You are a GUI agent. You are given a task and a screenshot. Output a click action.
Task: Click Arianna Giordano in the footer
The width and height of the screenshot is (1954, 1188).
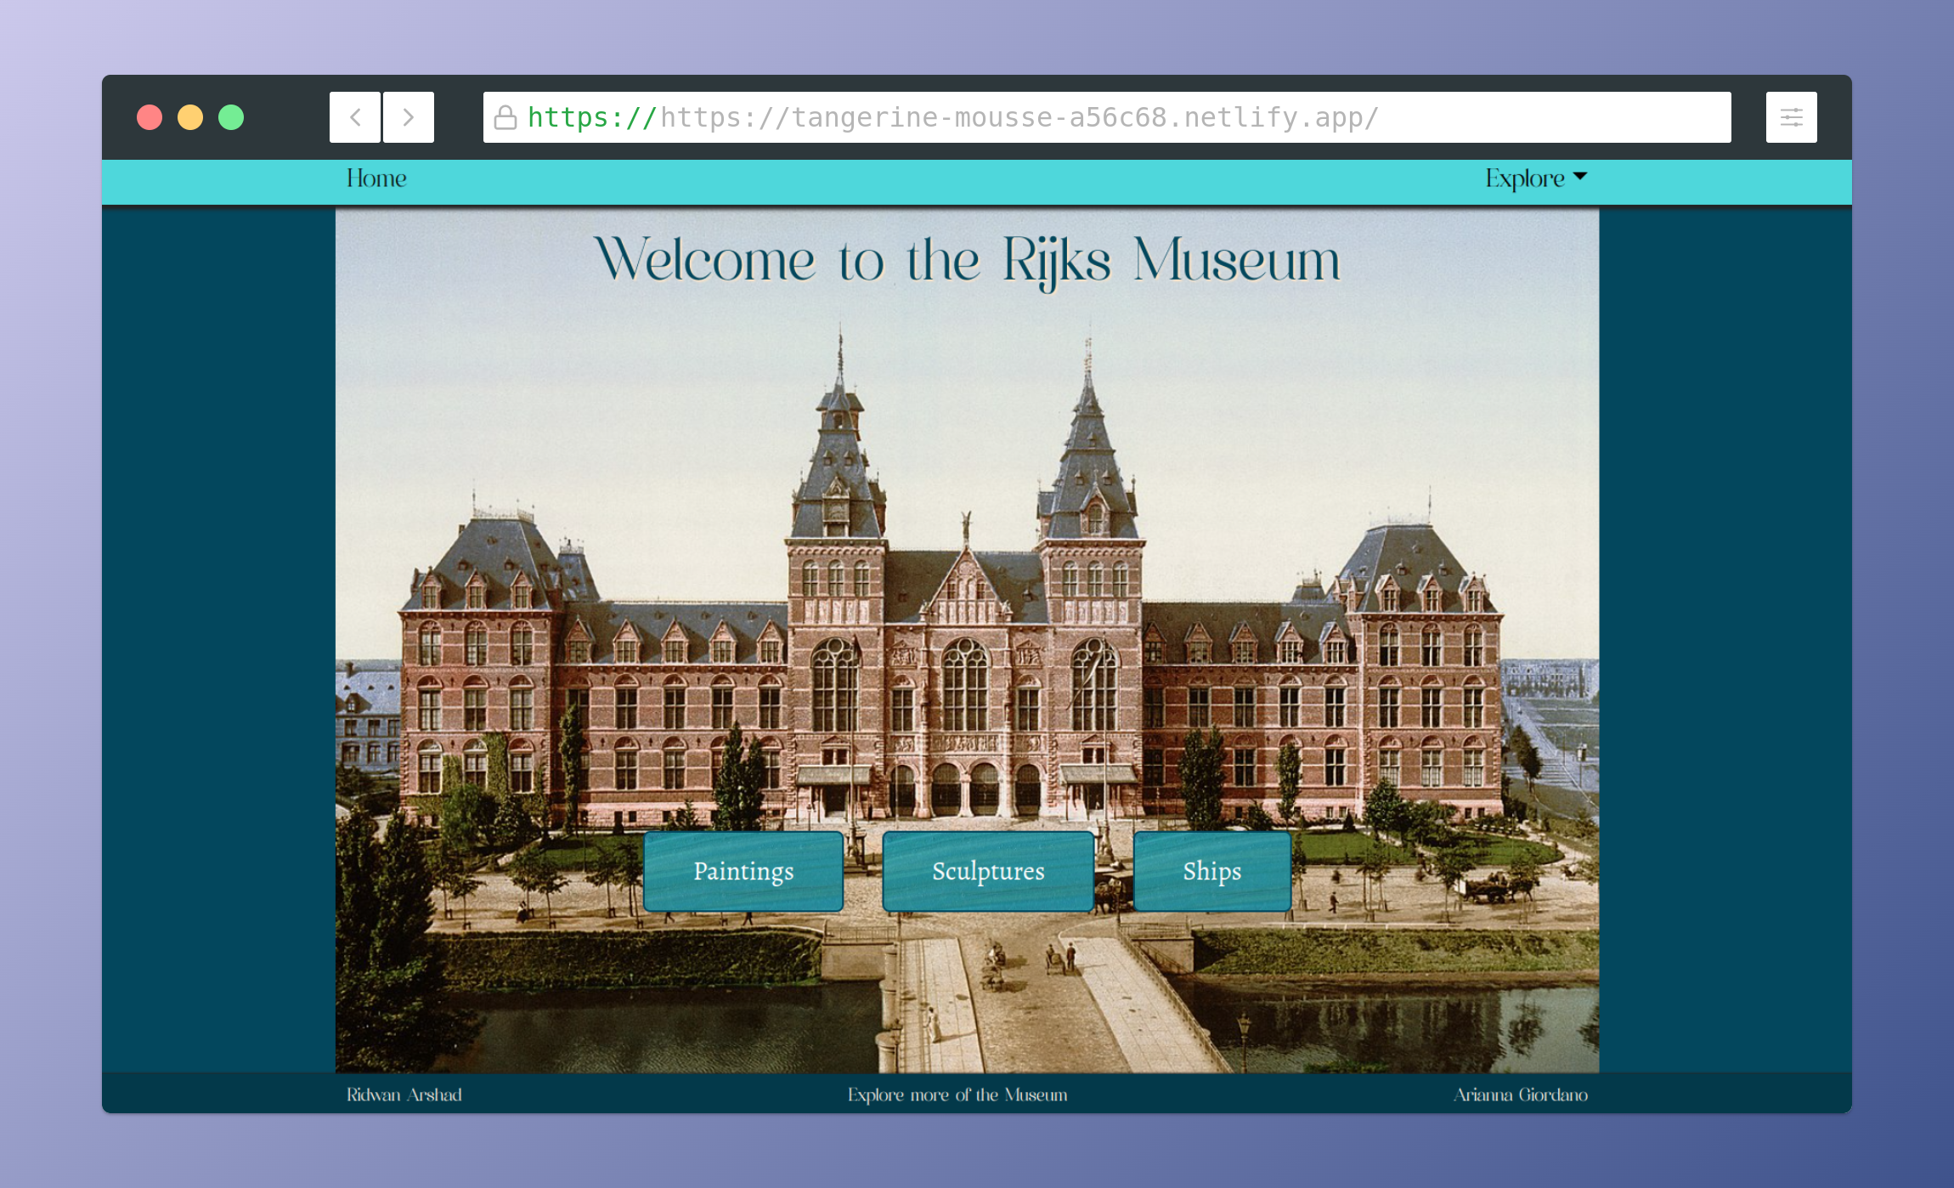(1520, 1095)
